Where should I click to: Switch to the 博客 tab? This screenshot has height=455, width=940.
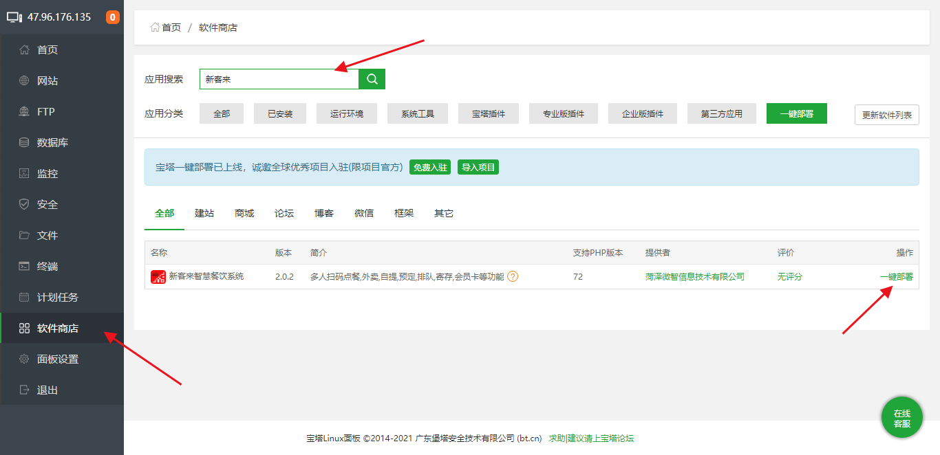pyautogui.click(x=324, y=213)
